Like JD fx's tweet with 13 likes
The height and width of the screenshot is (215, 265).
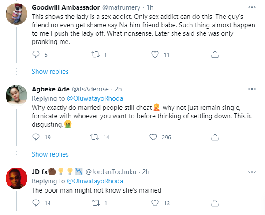point(155,203)
